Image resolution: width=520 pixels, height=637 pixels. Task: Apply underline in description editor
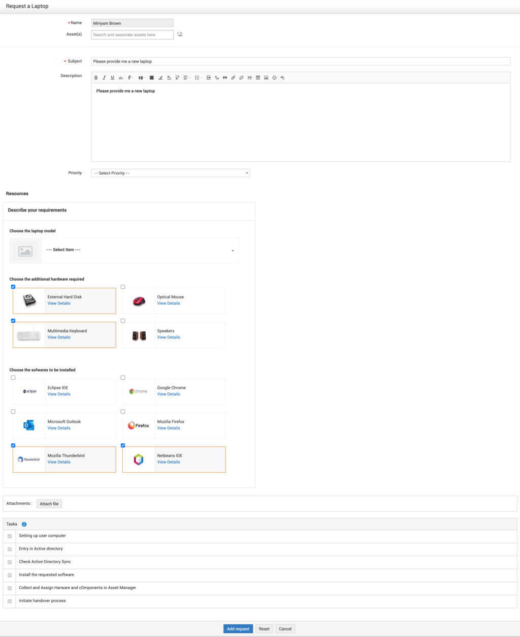112,78
